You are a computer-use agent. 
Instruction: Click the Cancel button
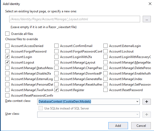[x=141, y=125]
